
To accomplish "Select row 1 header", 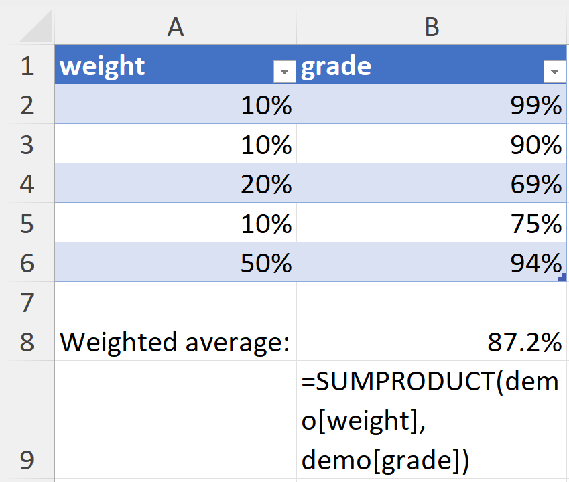I will pos(27,66).
